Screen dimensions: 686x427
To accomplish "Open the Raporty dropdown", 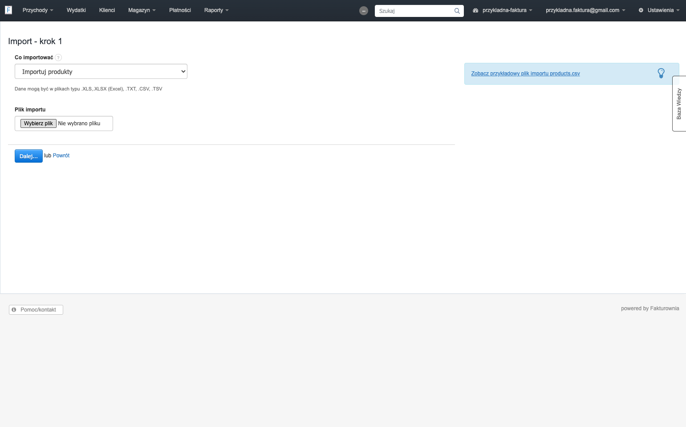I will pos(216,10).
